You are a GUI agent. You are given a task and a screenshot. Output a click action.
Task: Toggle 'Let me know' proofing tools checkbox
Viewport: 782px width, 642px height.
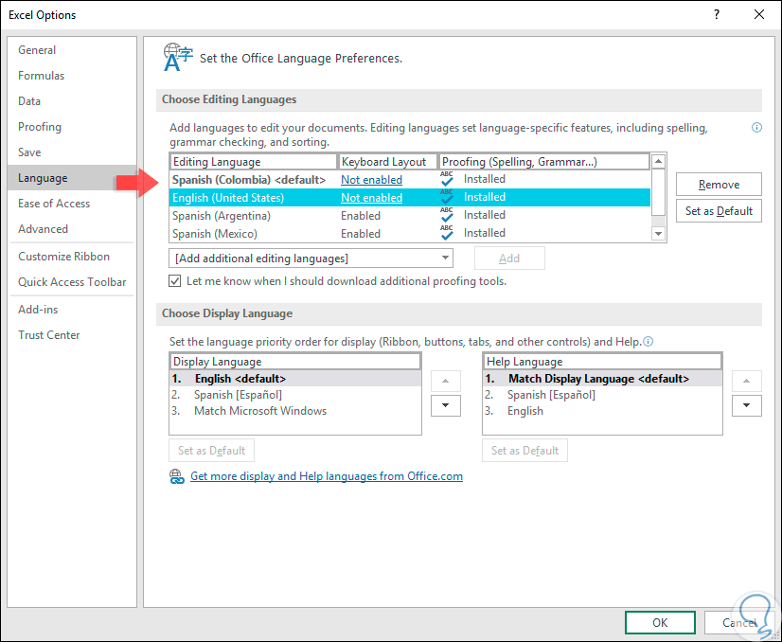click(x=174, y=281)
